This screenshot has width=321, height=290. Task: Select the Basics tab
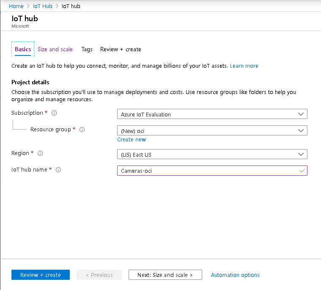(23, 49)
